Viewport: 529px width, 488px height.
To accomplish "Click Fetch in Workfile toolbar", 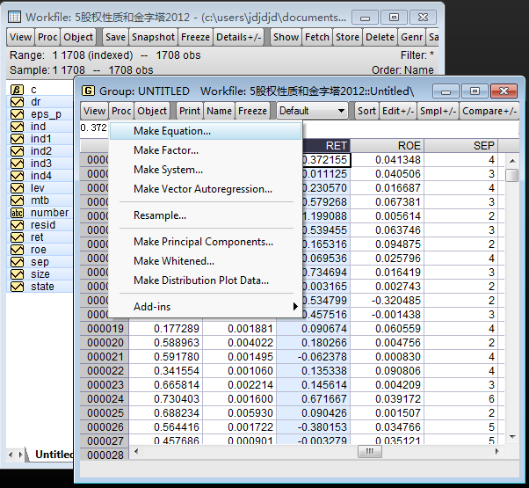I will pyautogui.click(x=317, y=37).
